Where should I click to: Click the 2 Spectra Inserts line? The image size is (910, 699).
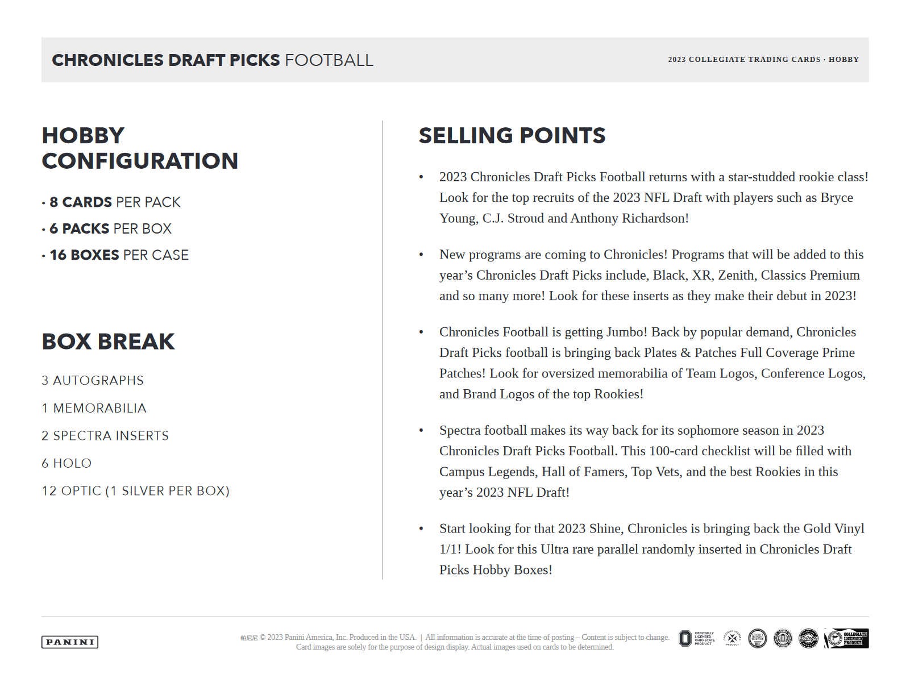[105, 436]
